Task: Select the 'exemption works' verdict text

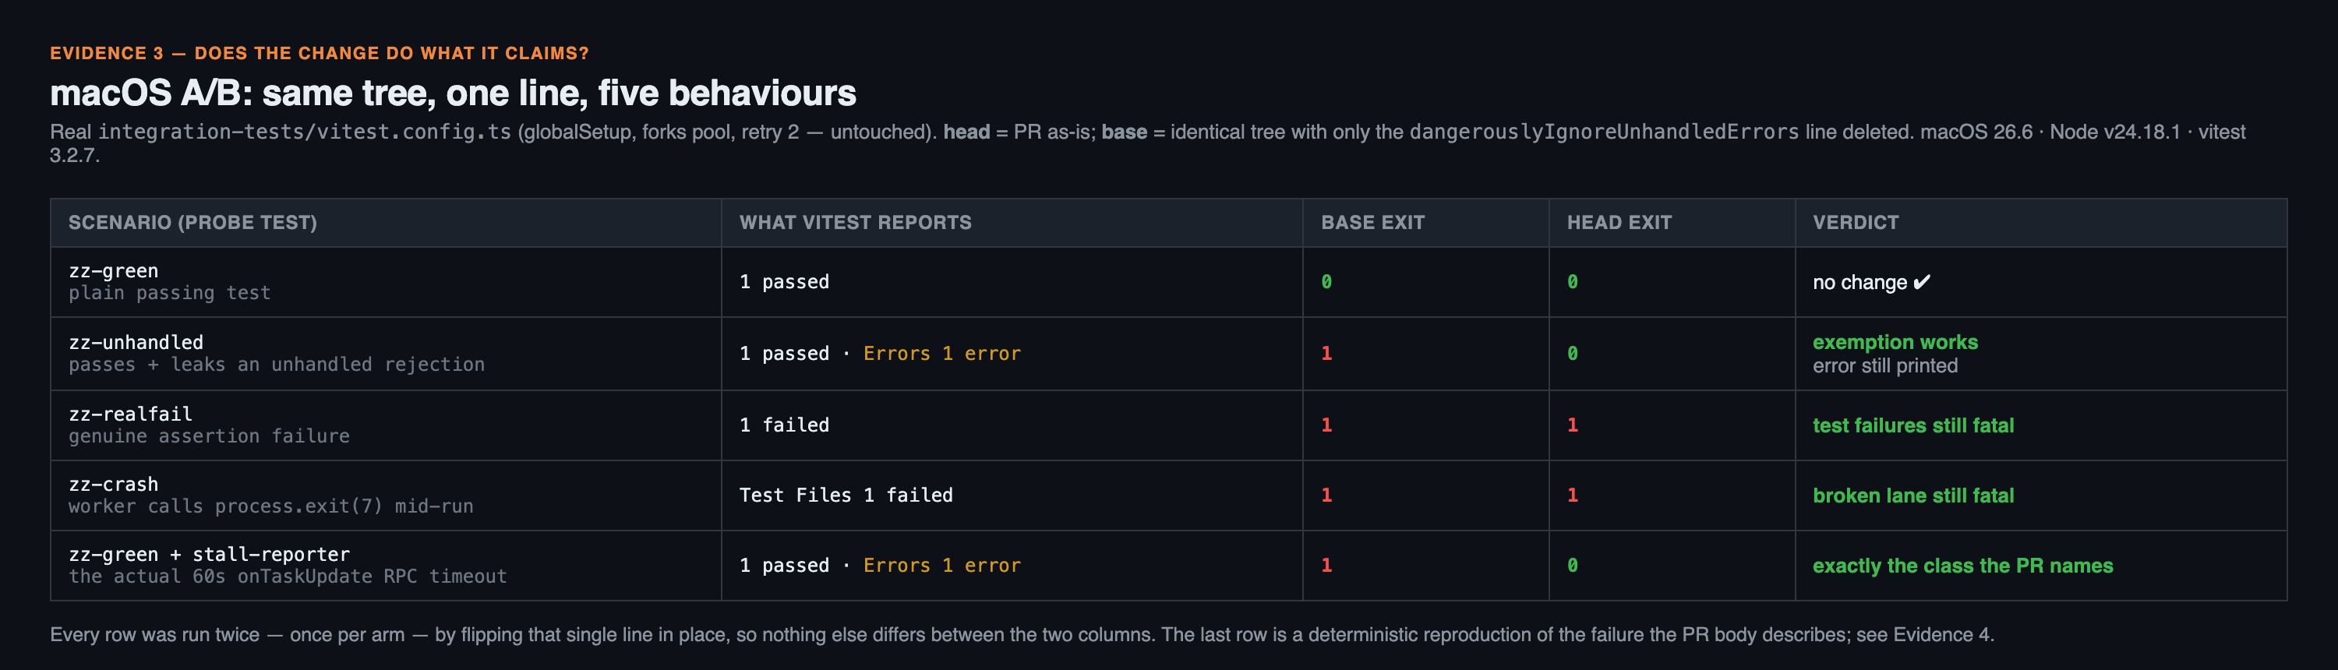Action: coord(1895,342)
